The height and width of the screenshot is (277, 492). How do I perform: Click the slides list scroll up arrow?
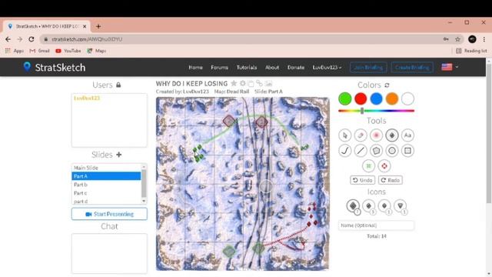point(144,166)
